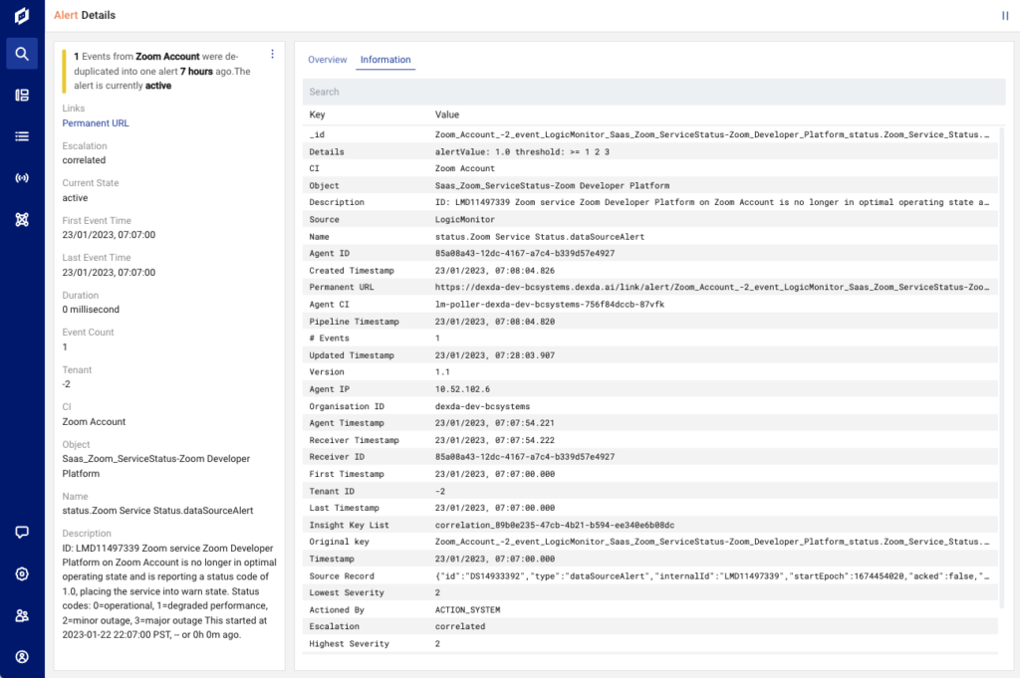Click the Receiver Timestamp value
This screenshot has width=1020, height=678.
[495, 440]
